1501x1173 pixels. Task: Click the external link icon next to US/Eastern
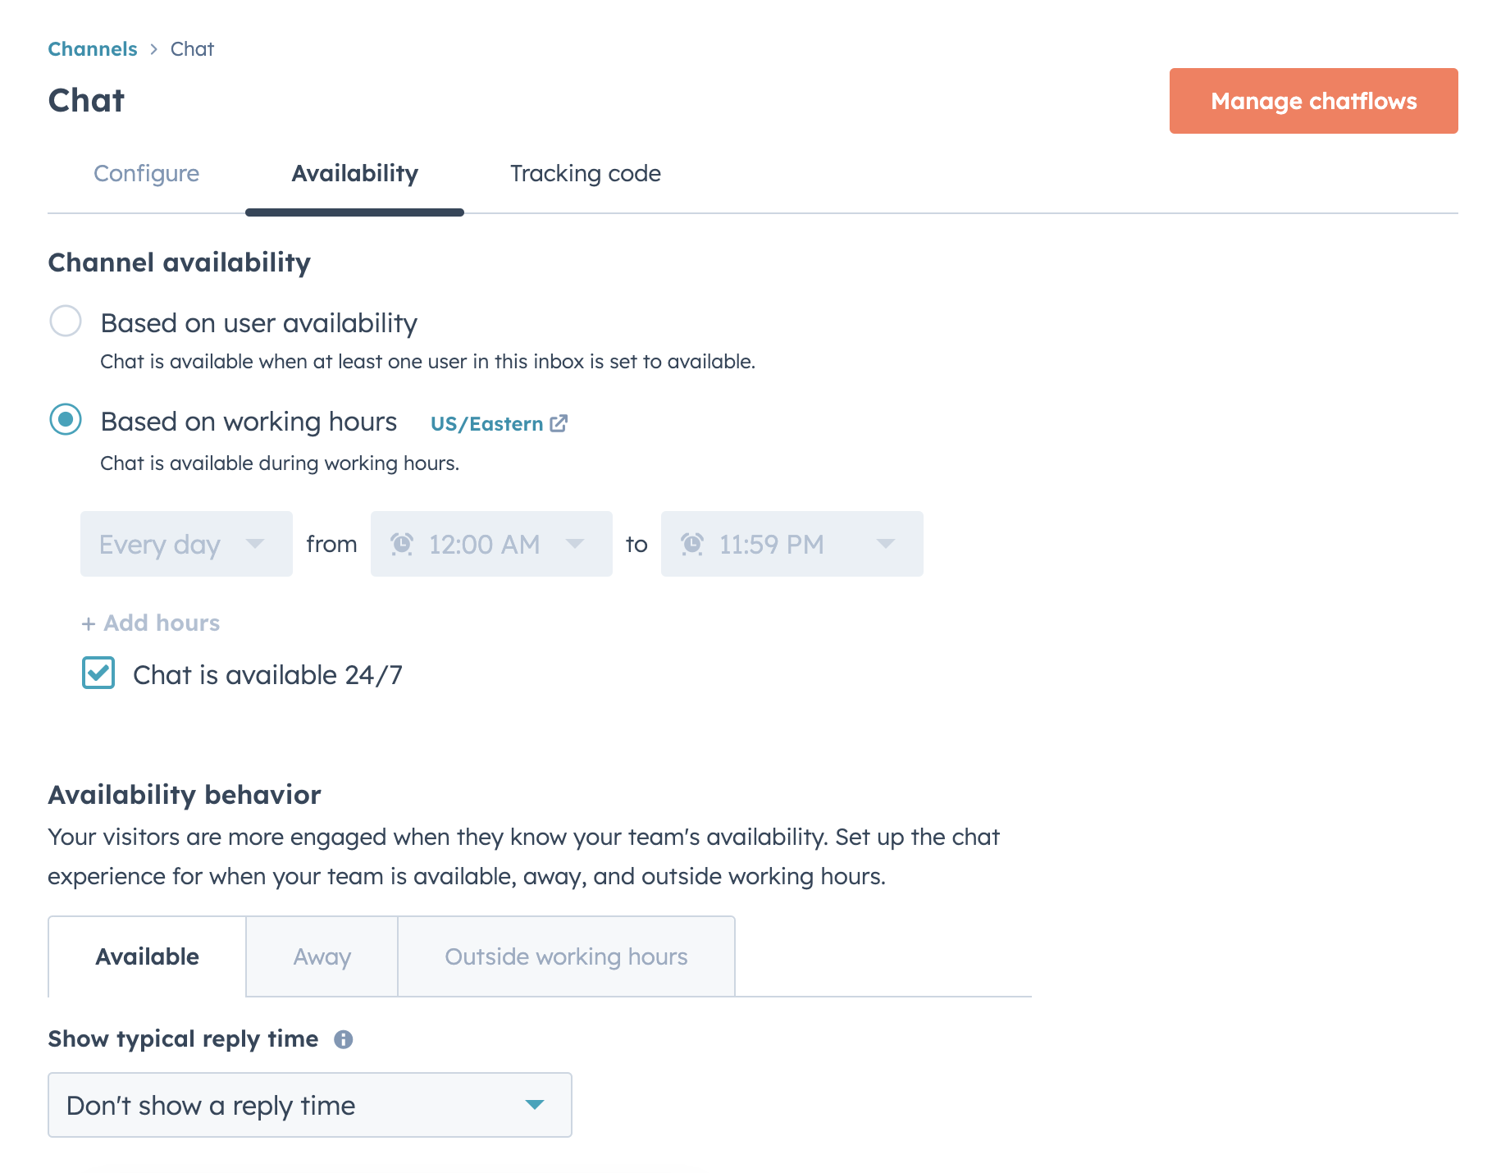point(559,423)
